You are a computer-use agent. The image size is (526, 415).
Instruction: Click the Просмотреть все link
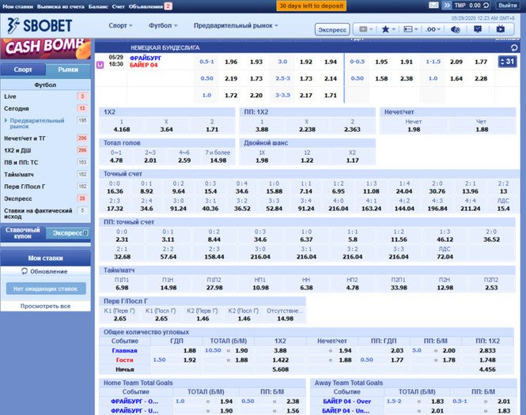click(45, 306)
